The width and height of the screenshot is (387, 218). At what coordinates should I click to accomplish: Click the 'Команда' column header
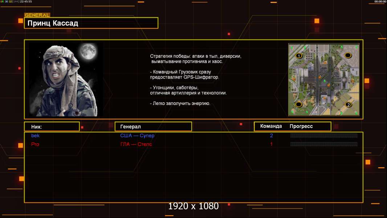271,126
